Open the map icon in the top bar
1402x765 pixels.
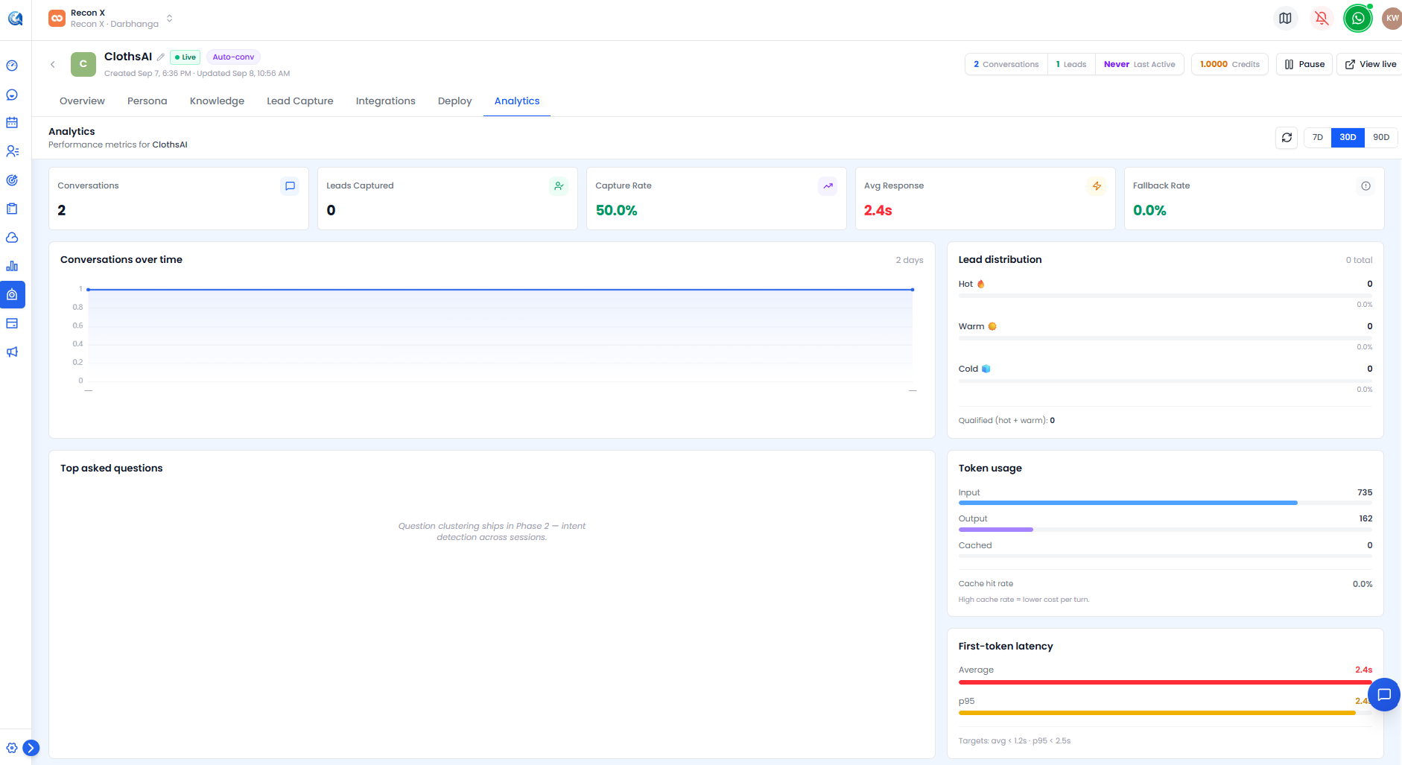[x=1285, y=18]
